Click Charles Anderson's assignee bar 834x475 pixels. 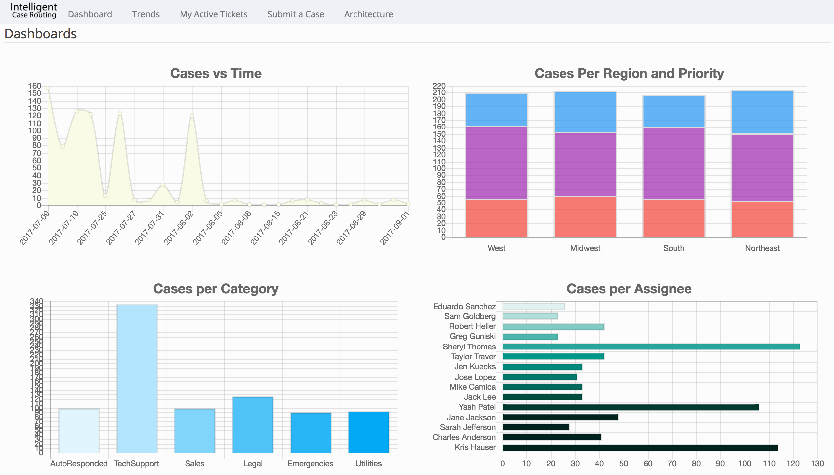point(552,437)
